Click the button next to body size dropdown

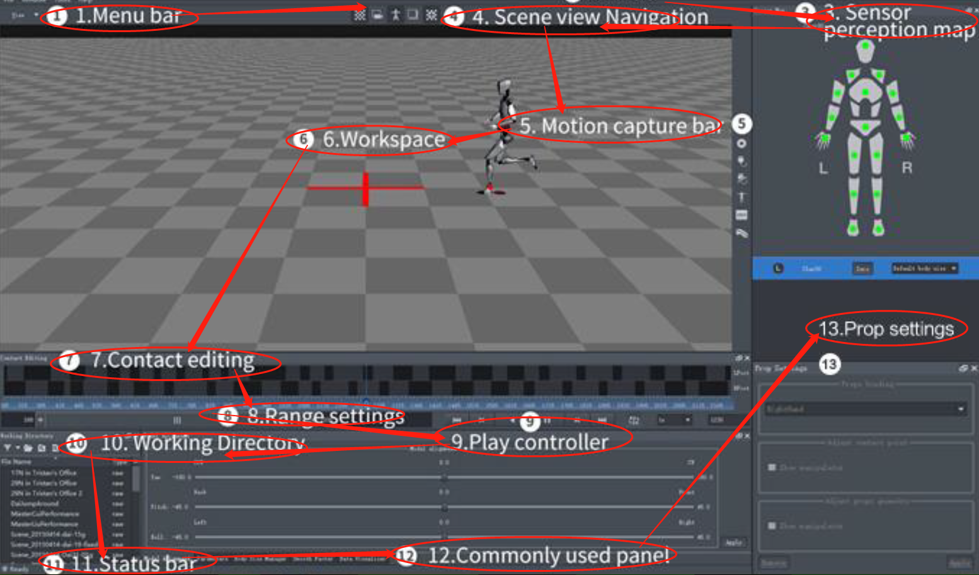(862, 268)
